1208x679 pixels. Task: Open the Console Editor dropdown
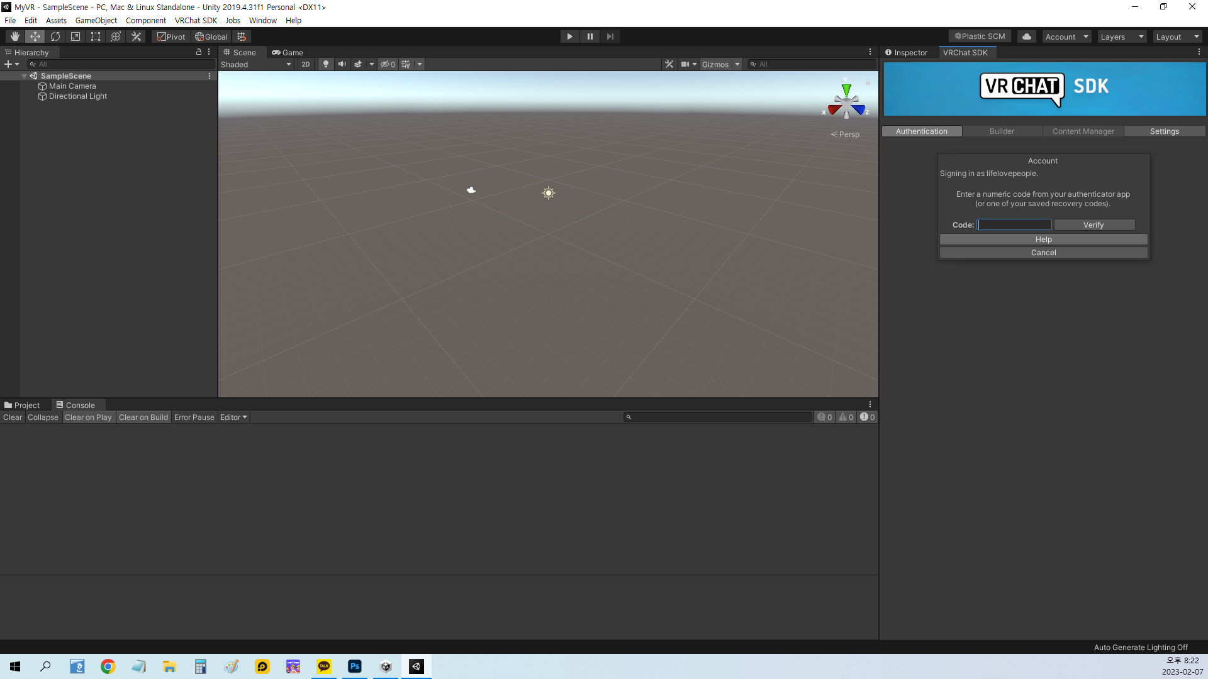click(x=233, y=417)
